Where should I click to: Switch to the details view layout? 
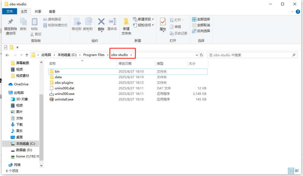coord(291,171)
